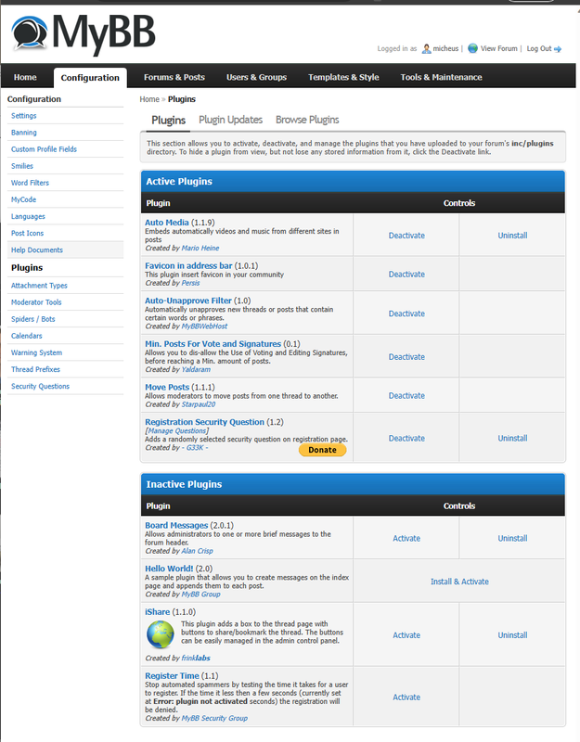Open the Configuration navigation tab

pyautogui.click(x=90, y=78)
